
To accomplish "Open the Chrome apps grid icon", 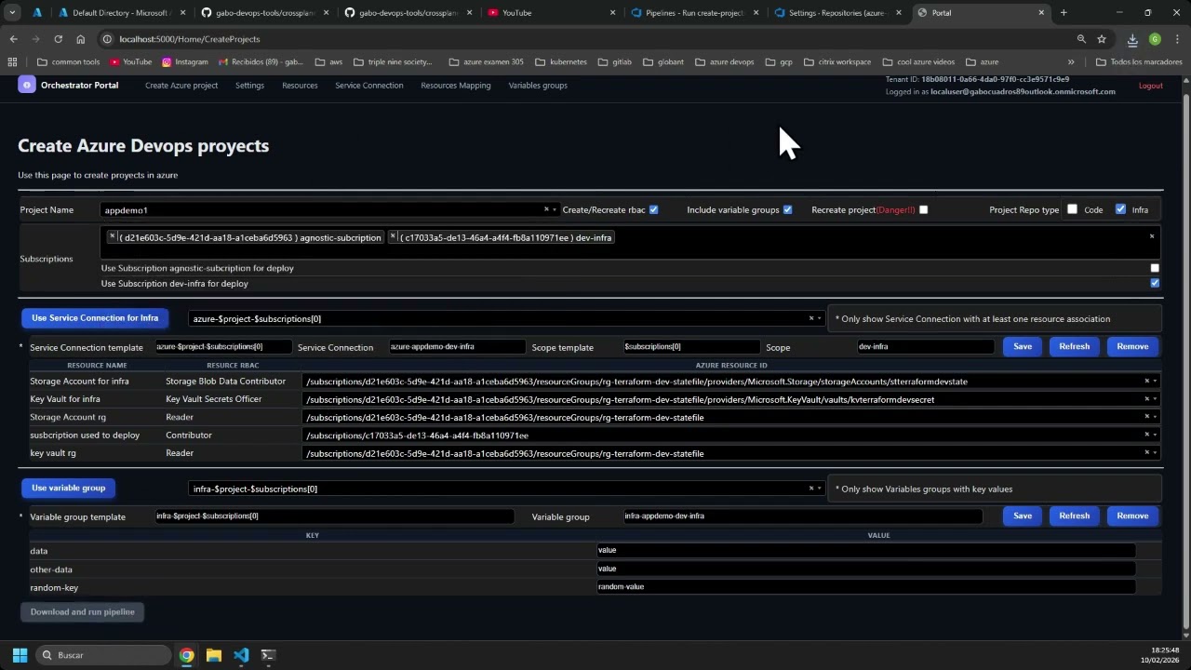I will coord(12,62).
